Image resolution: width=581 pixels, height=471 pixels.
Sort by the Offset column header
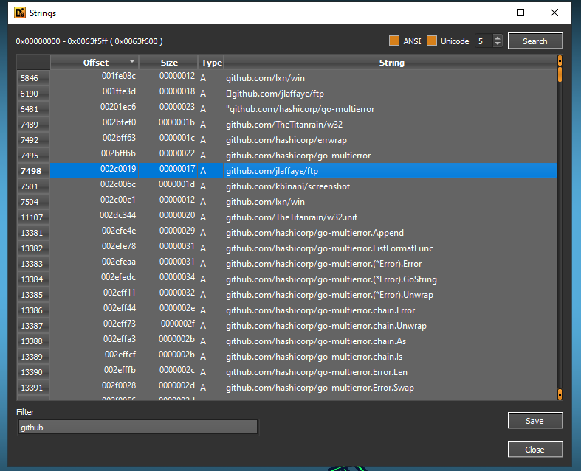click(95, 63)
